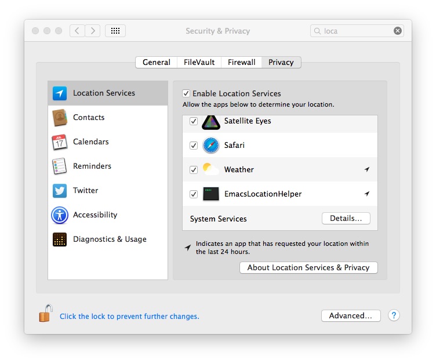The height and width of the screenshot is (363, 436).
Task: Click the Show All grid icon
Action: click(115, 31)
